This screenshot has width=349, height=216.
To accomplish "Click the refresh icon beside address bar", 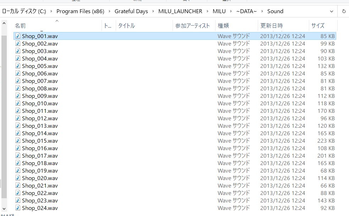I will [344, 11].
